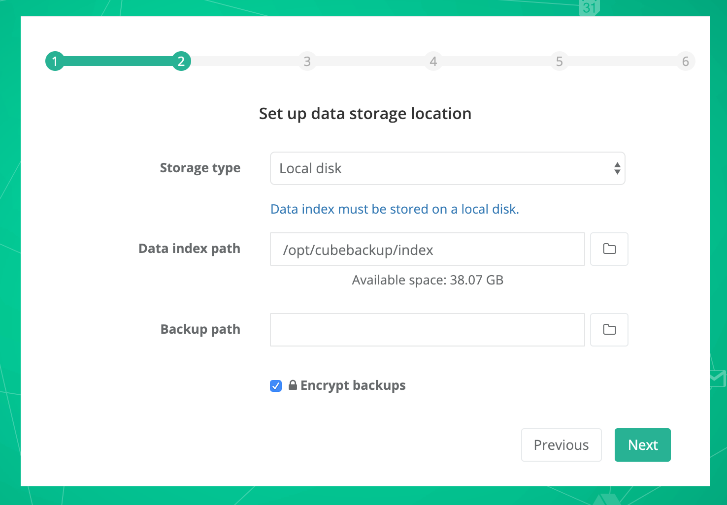Click the up-down arrows on Local disk selector
Screen dimensions: 727x505
tap(617, 168)
